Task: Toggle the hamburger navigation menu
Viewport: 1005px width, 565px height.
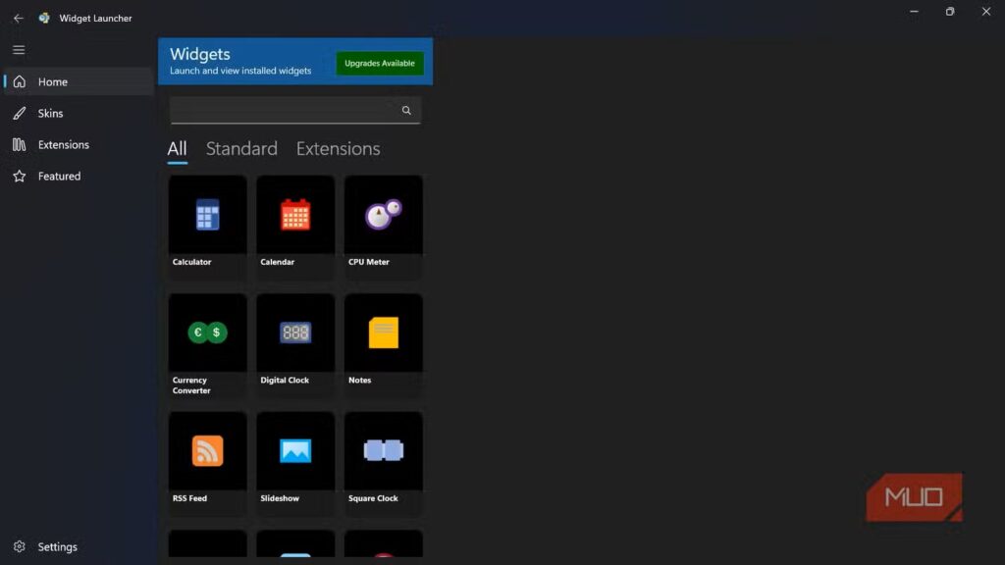Action: tap(19, 50)
